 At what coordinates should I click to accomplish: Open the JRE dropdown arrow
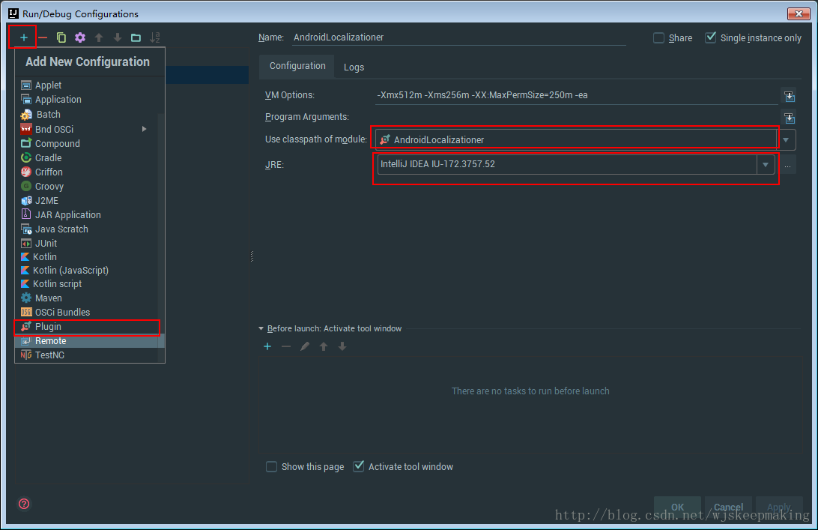point(766,165)
